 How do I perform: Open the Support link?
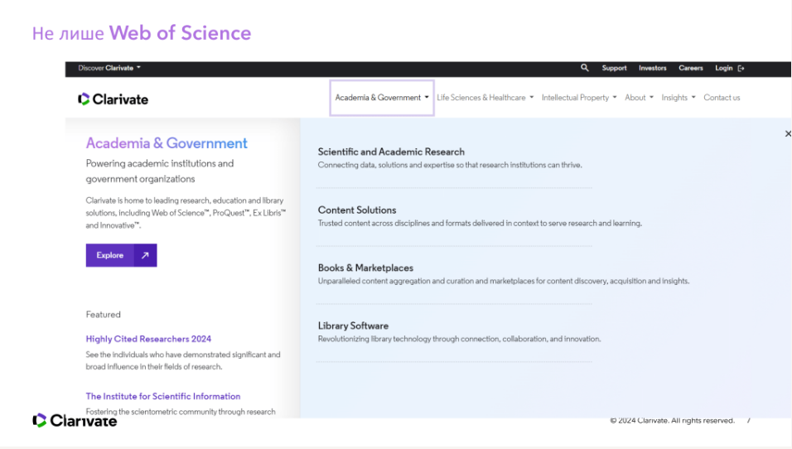(614, 68)
